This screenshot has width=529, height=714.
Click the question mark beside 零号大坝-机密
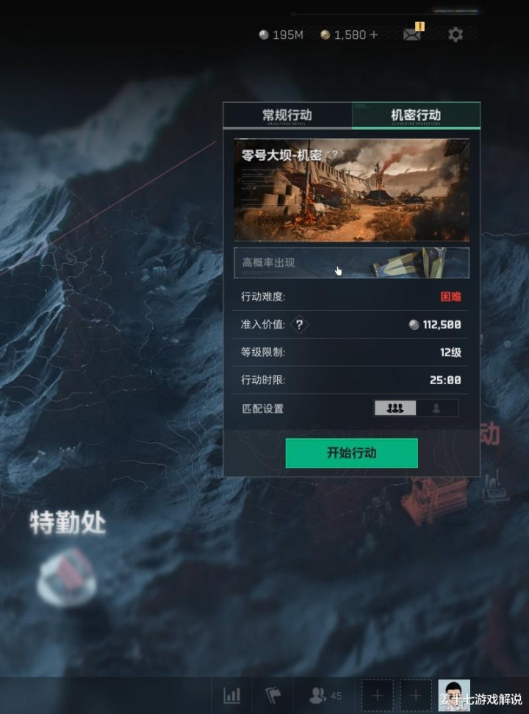[335, 154]
